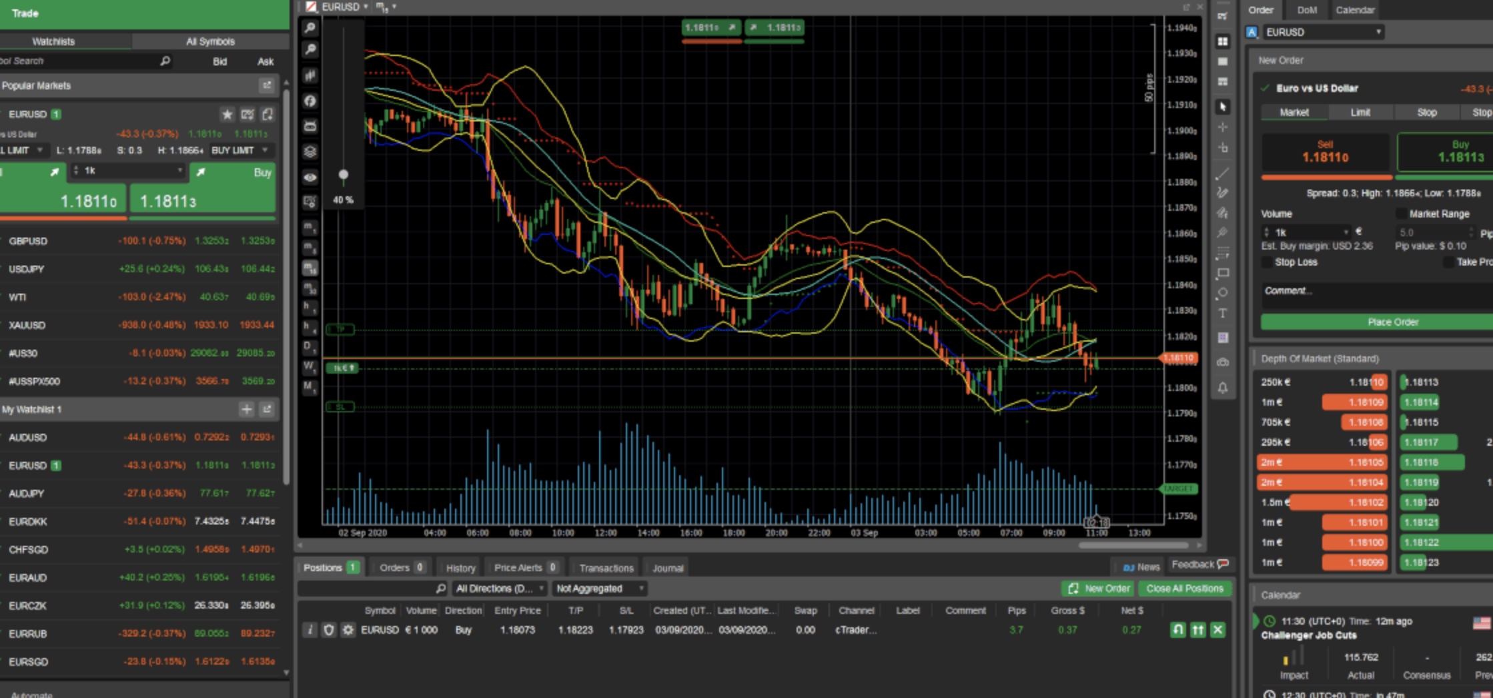Enable the Stop Loss checkbox
This screenshot has height=698, width=1493.
pyautogui.click(x=1267, y=262)
